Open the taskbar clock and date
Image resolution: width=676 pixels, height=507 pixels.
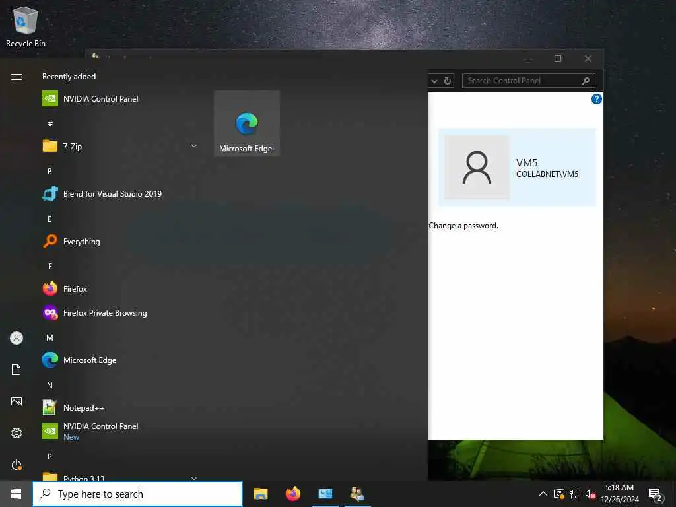click(x=619, y=494)
